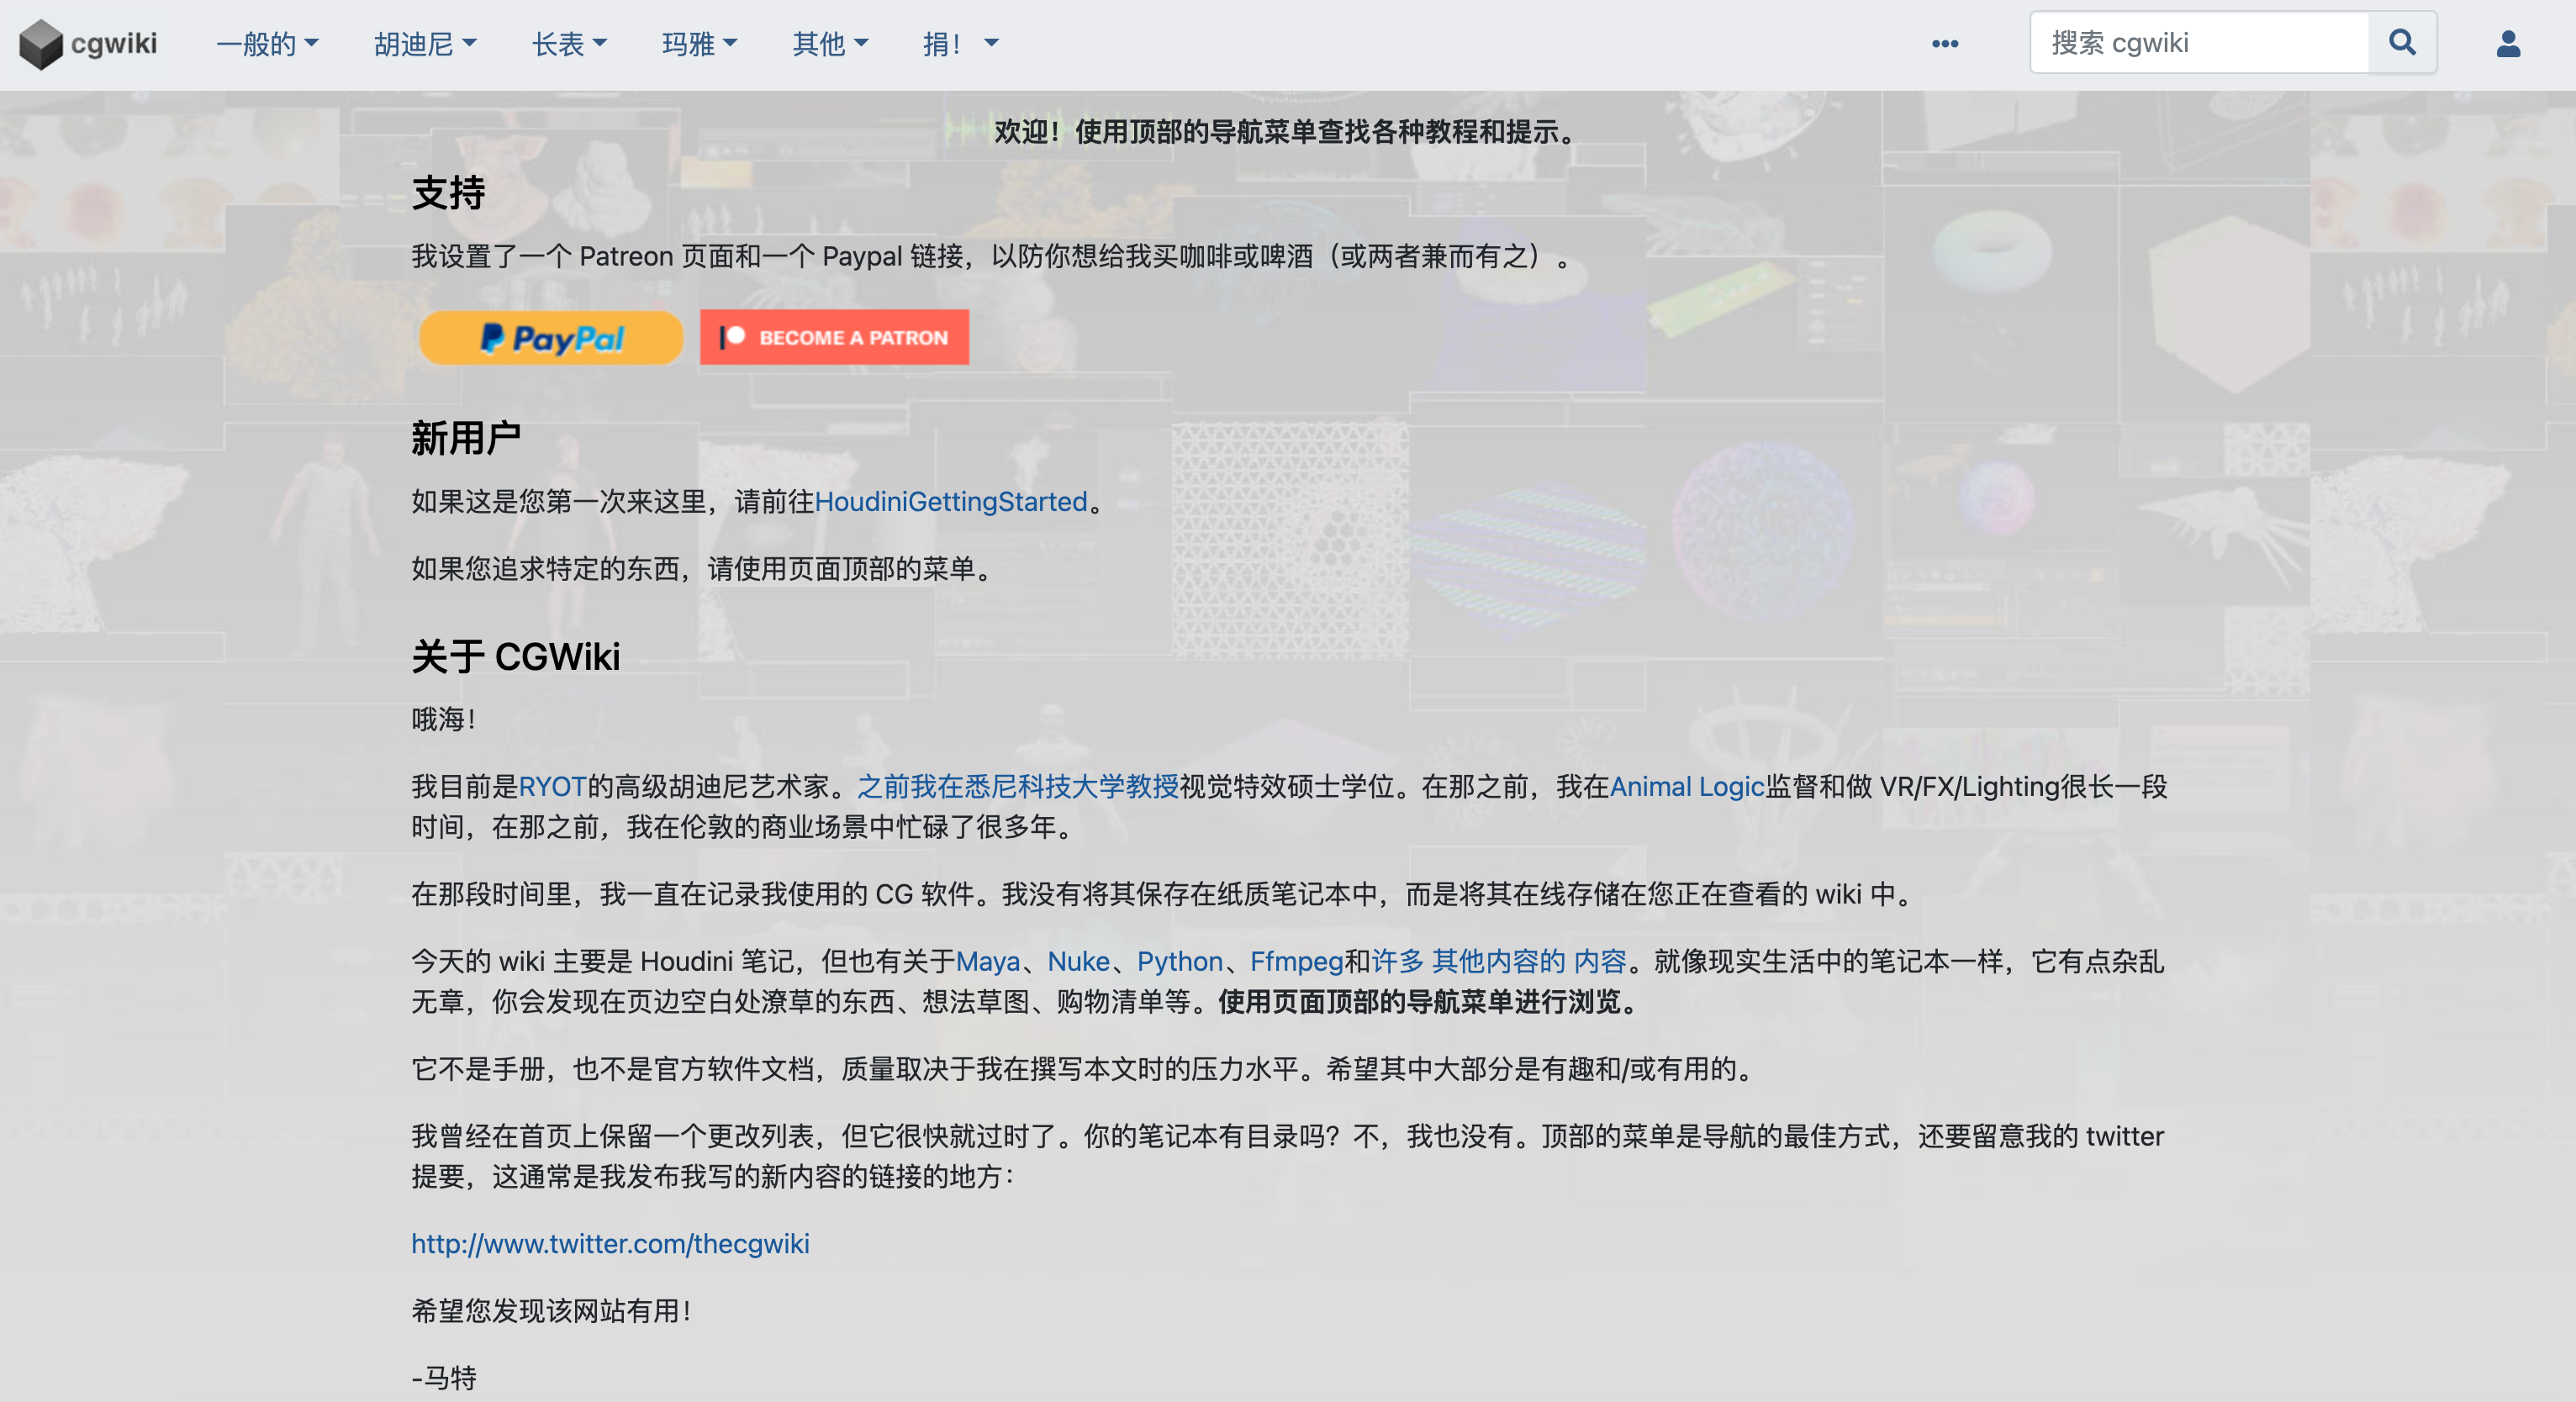Expand the 胡迪尼 dropdown menu

tap(425, 44)
